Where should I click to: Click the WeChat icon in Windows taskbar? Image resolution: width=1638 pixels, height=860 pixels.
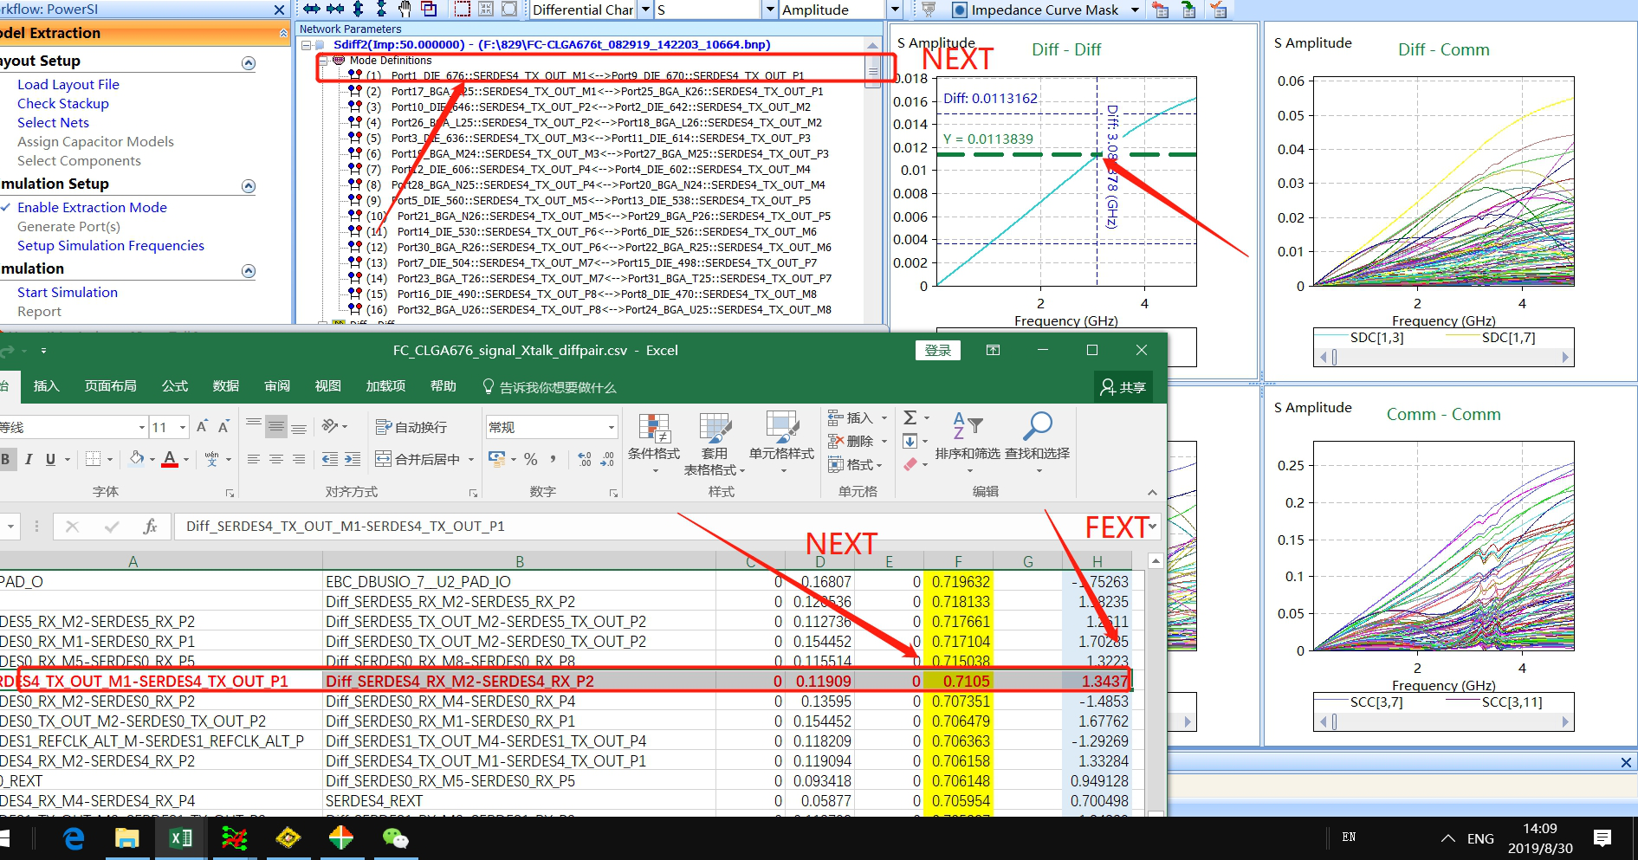pyautogui.click(x=395, y=838)
